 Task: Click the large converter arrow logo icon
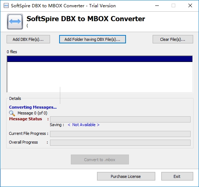coord(15,22)
